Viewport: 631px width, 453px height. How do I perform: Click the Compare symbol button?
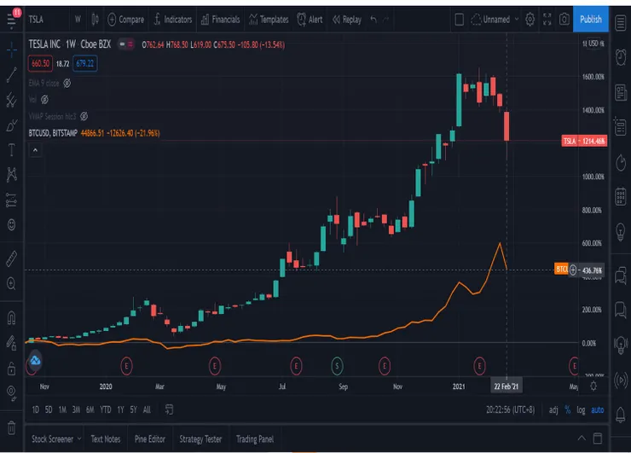click(125, 20)
